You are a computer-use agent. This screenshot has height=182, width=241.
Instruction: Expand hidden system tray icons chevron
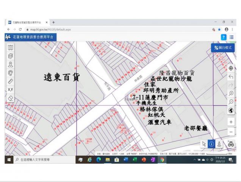click(x=194, y=160)
